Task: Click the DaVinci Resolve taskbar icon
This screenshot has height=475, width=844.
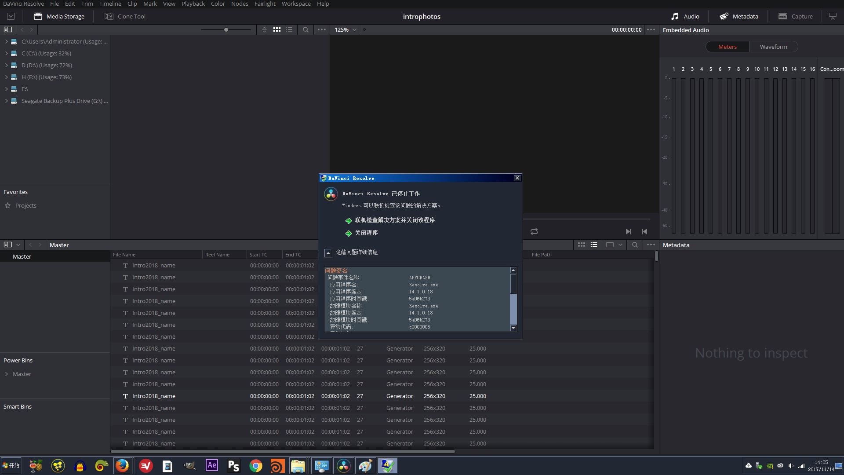Action: 343,465
